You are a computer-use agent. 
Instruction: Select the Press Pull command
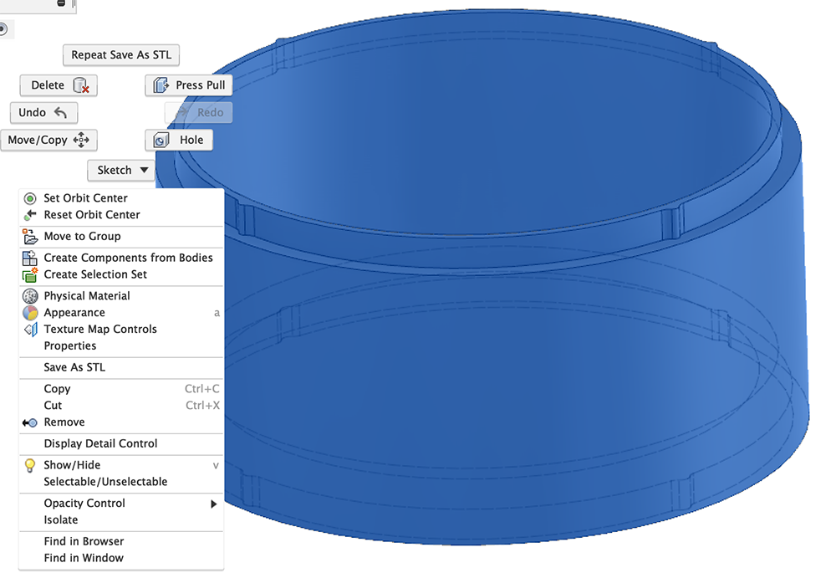pyautogui.click(x=189, y=85)
